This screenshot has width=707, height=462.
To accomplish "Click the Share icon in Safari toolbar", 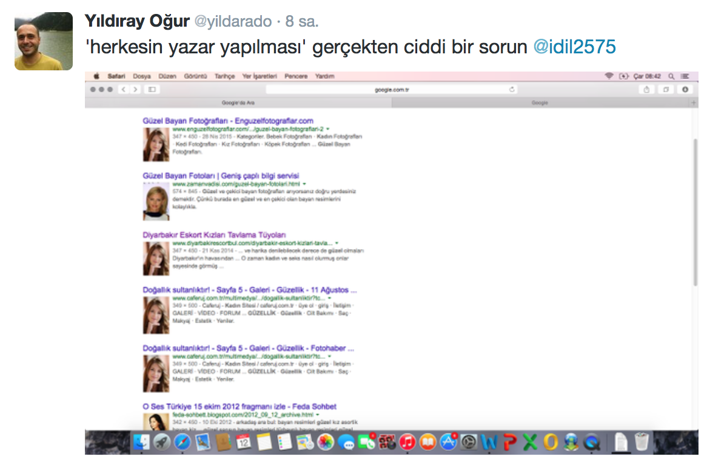I will click(647, 89).
